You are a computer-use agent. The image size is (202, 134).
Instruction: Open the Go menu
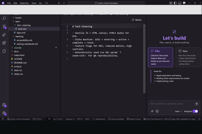[40, 3]
